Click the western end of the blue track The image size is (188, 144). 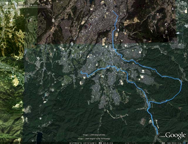tap(81, 72)
